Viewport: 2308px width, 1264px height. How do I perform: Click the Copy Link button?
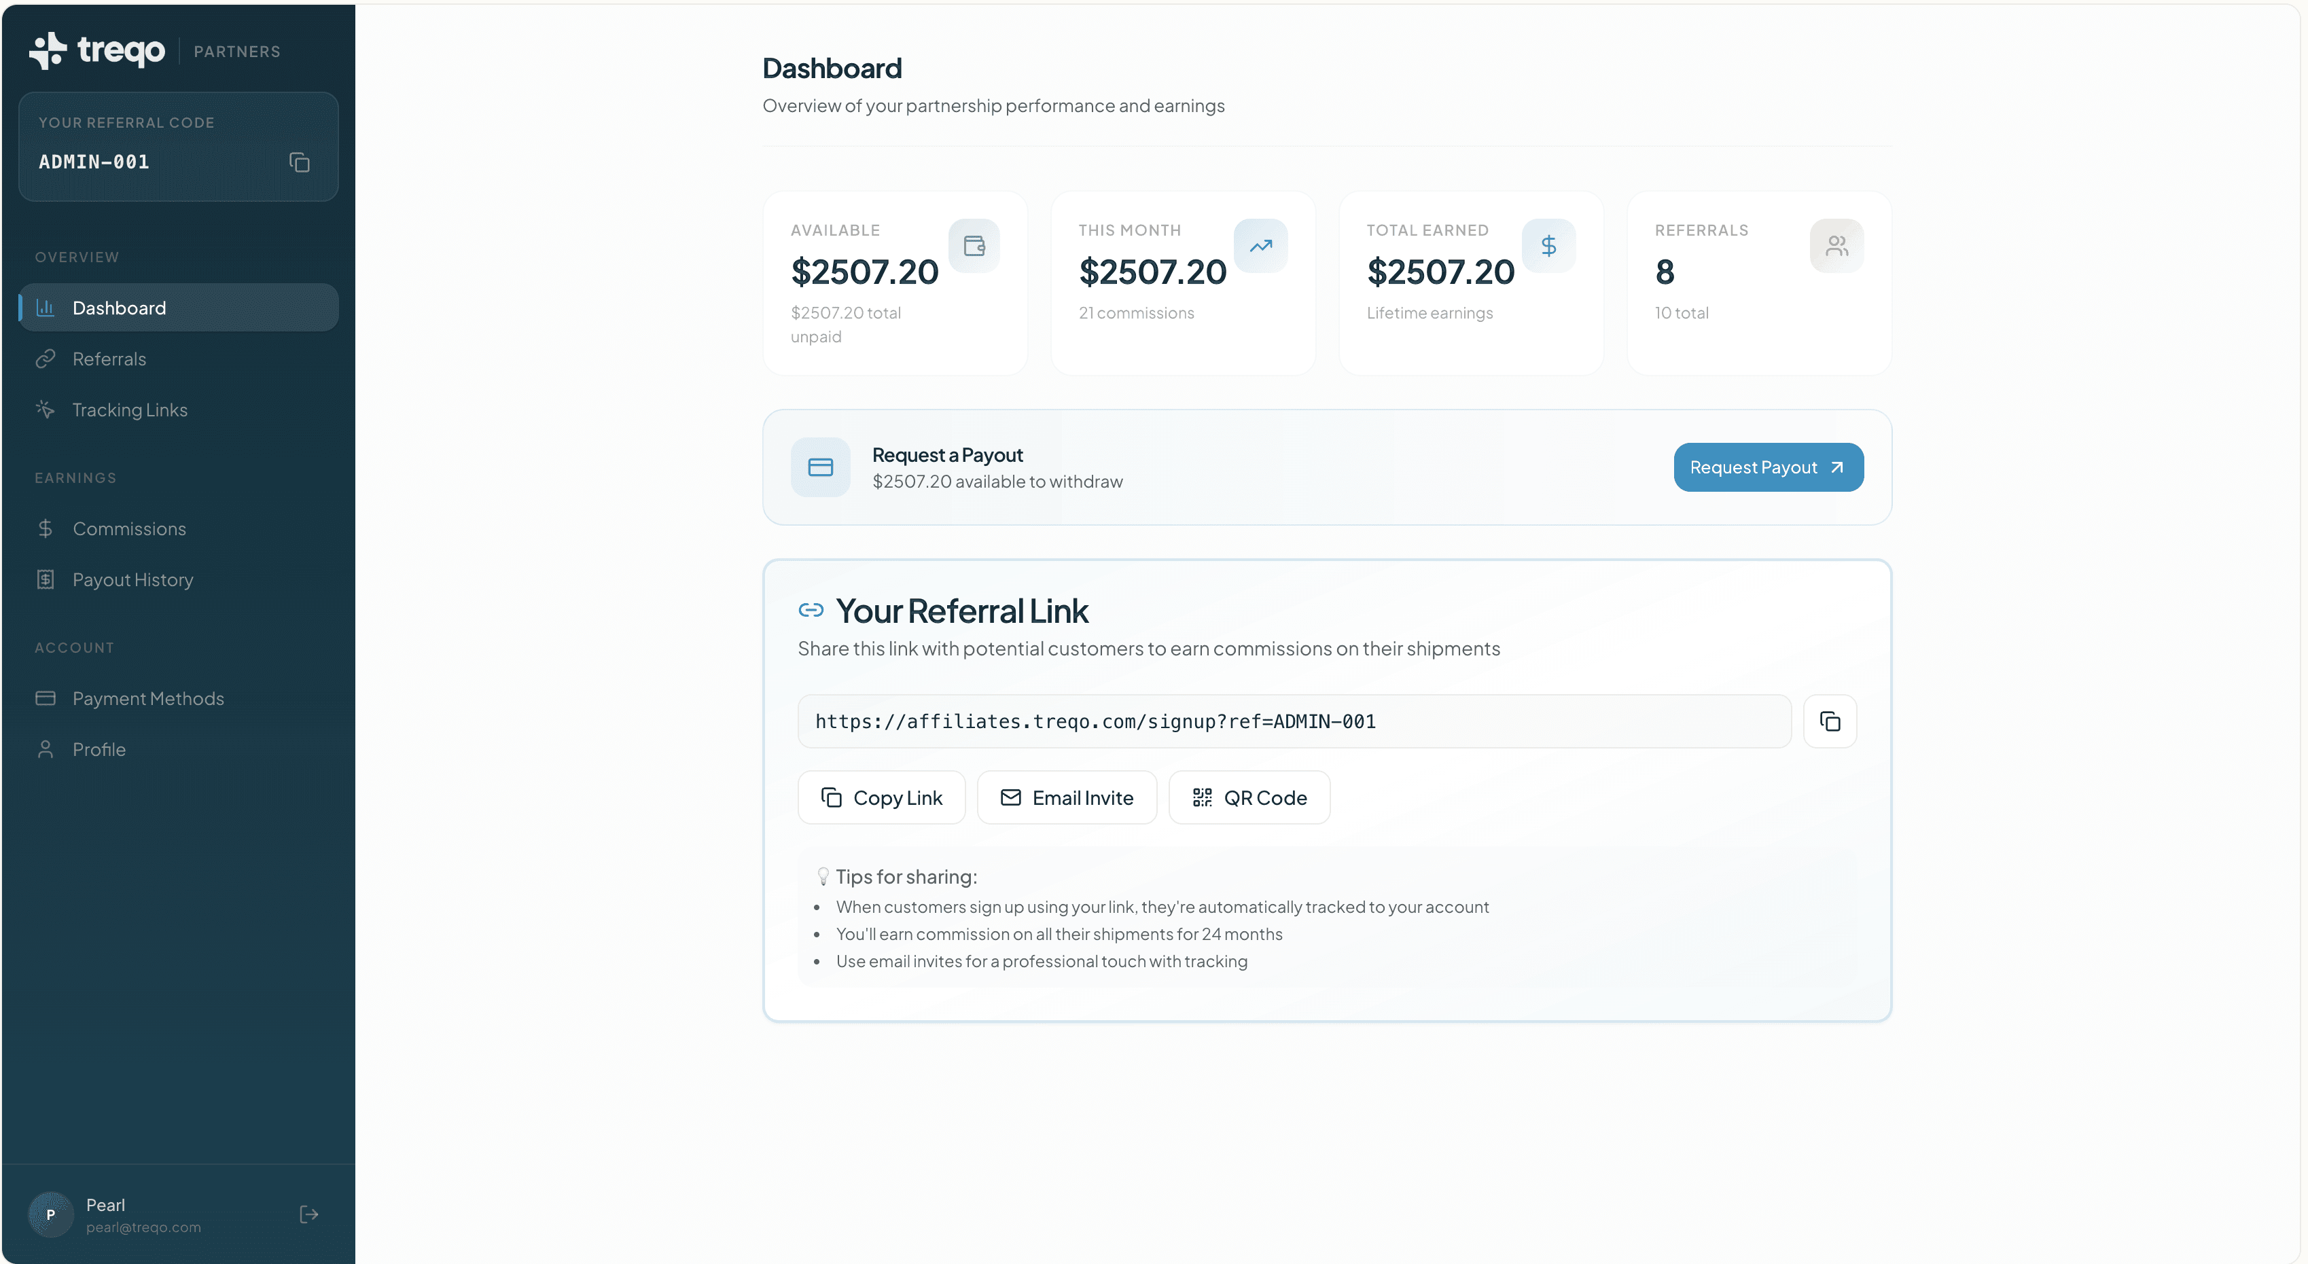[882, 797]
